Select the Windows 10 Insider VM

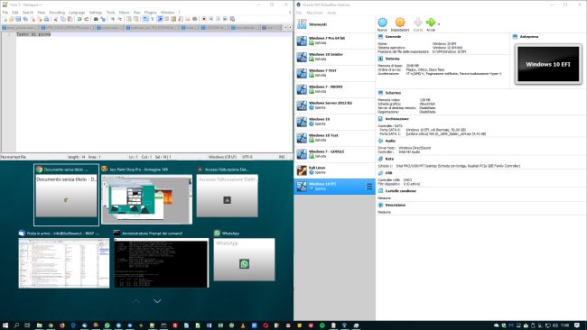(335, 57)
